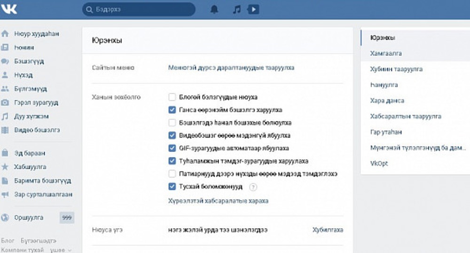Open Гэрэл зурагууд photos sidebar link
The width and height of the screenshot is (470, 253).
36,103
